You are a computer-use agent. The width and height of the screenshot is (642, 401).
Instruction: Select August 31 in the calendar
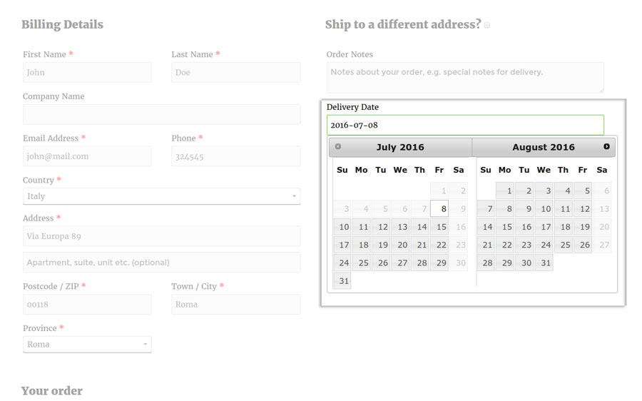pos(544,263)
